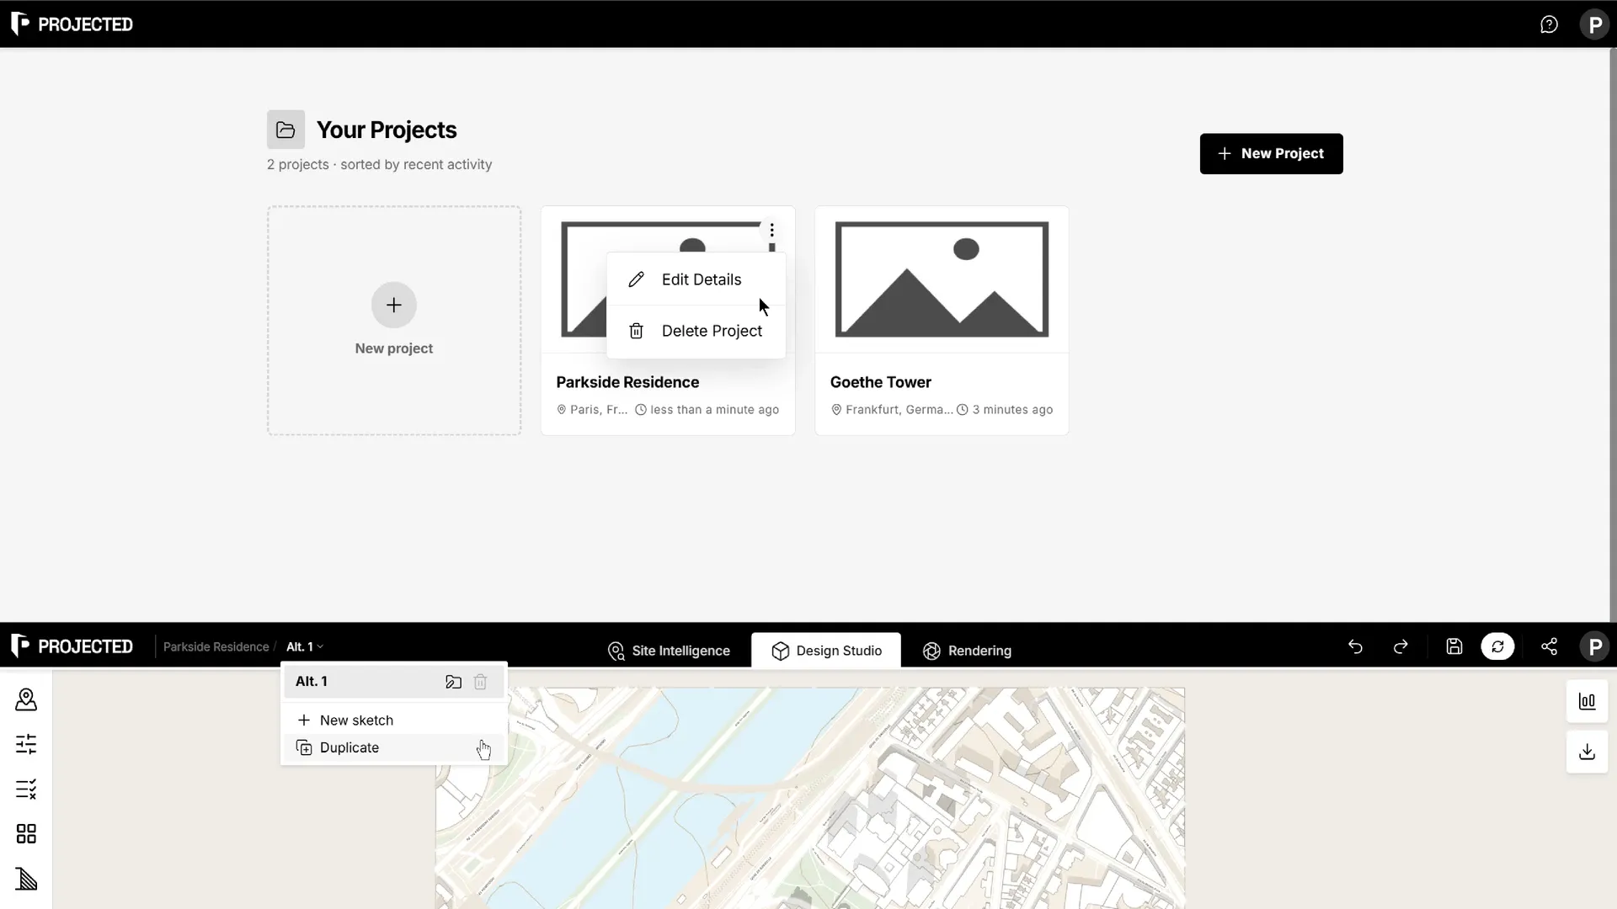
Task: Open the grid blocks sidebar tool
Action: click(x=26, y=834)
